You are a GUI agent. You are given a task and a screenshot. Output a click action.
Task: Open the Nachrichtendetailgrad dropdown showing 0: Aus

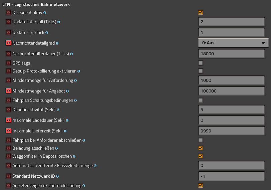coord(233,43)
